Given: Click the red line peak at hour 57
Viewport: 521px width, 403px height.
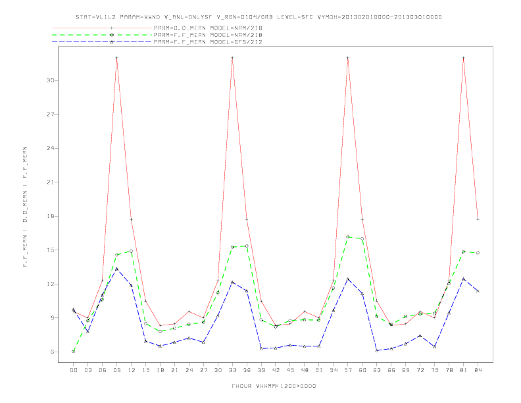Looking at the screenshot, I should click(x=348, y=58).
